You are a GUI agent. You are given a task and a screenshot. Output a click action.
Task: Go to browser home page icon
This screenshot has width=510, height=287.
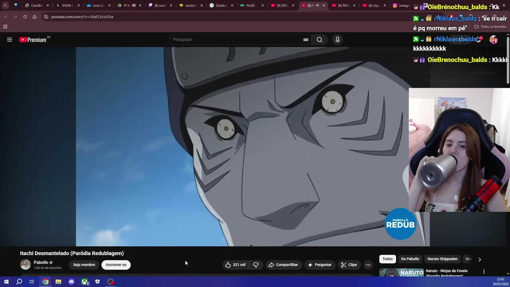tap(34, 17)
